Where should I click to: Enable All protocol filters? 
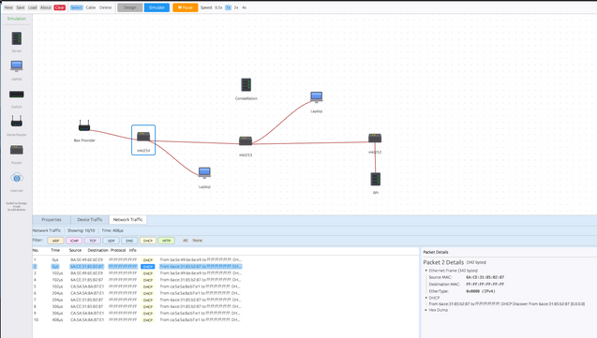point(186,241)
